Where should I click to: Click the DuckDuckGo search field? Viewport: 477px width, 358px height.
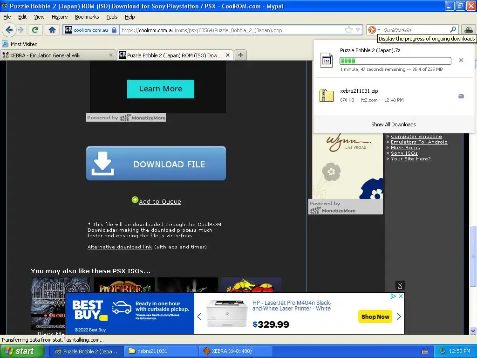point(415,30)
